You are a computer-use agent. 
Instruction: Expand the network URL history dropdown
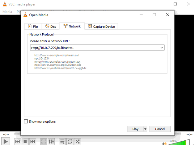162,48
